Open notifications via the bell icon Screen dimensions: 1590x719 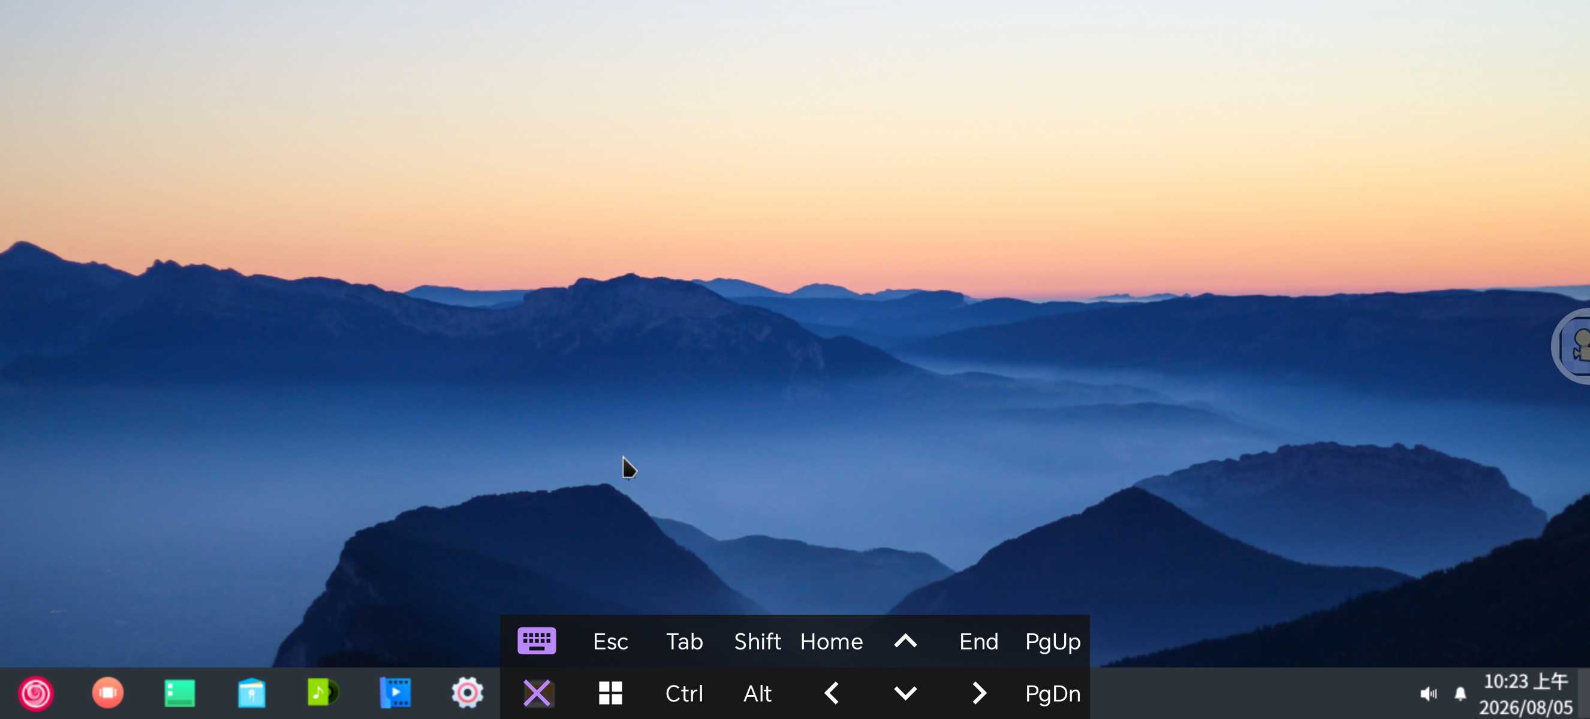click(1460, 694)
